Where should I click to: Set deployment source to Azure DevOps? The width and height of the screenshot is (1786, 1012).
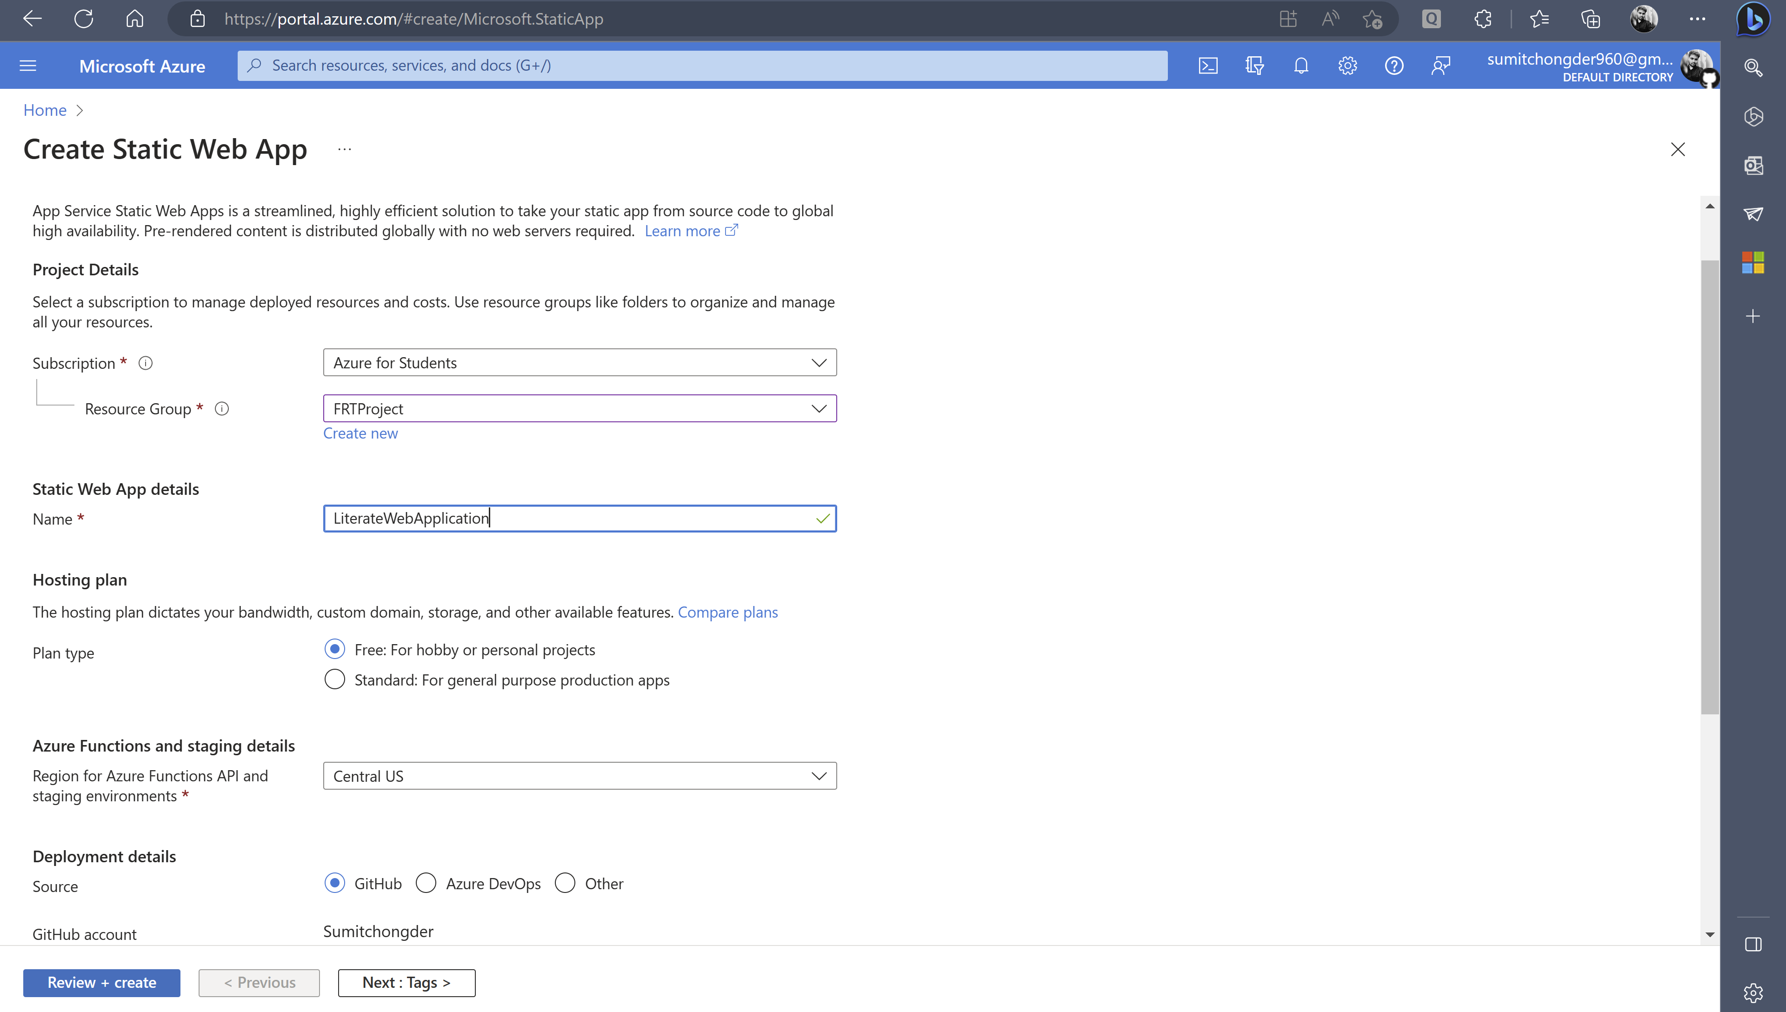pyautogui.click(x=426, y=883)
